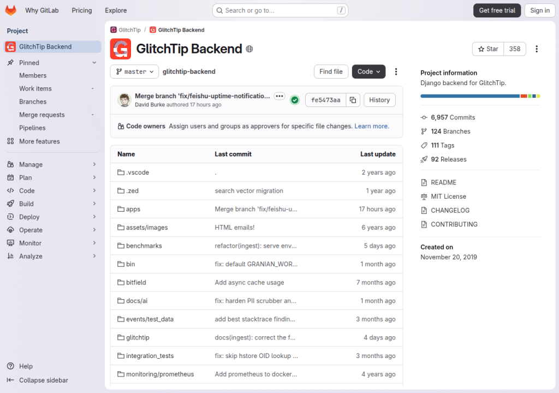Expand the Code sidebar menu chevron
The image size is (559, 393).
tap(94, 191)
